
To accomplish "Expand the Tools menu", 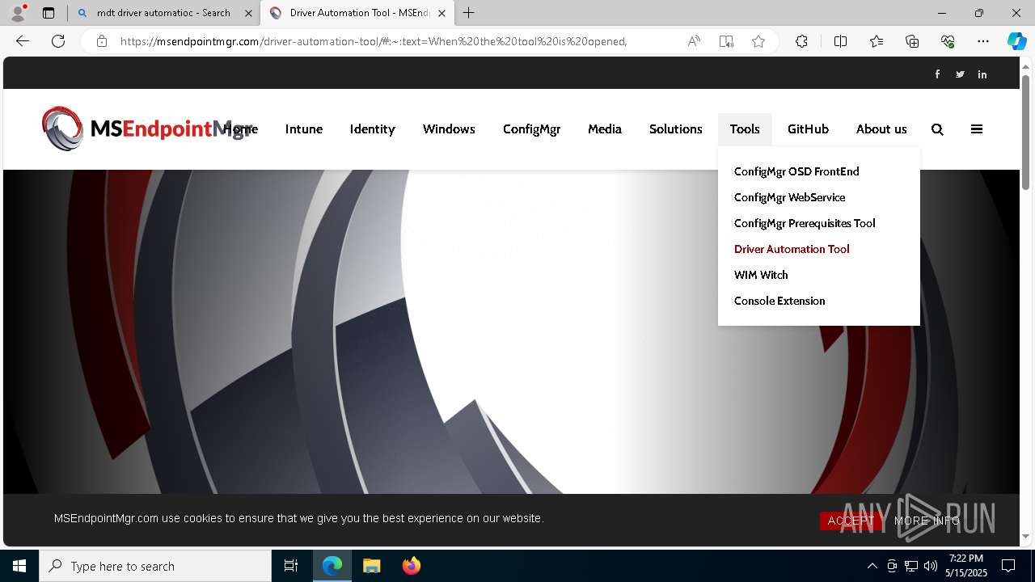I will (745, 129).
